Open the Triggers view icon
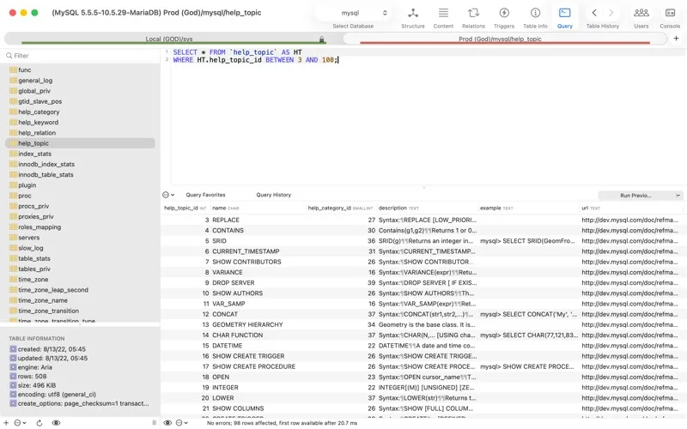687x429 pixels. 504,13
